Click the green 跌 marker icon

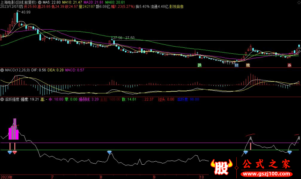[x=200, y=65]
